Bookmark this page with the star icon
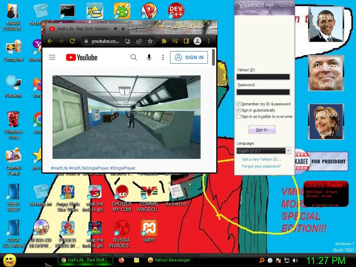This screenshot has height=267, width=356. [x=150, y=41]
